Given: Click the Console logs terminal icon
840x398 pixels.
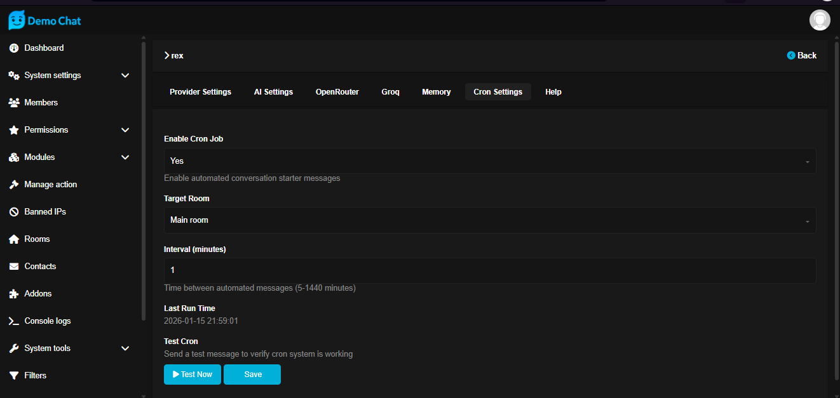Looking at the screenshot, I should click(14, 321).
